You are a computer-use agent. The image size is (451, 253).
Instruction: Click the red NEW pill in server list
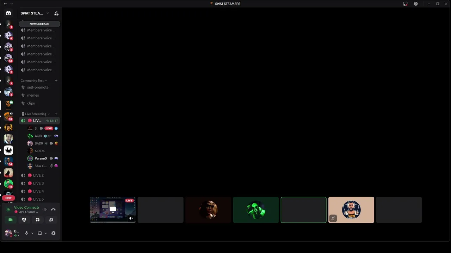click(8, 198)
